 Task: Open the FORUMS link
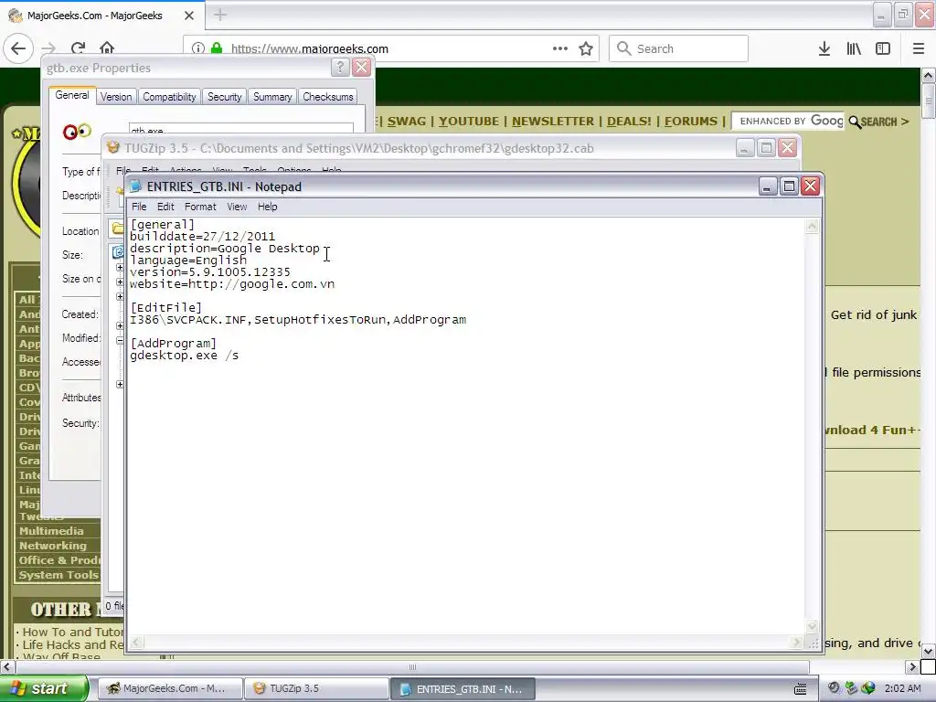click(x=691, y=122)
